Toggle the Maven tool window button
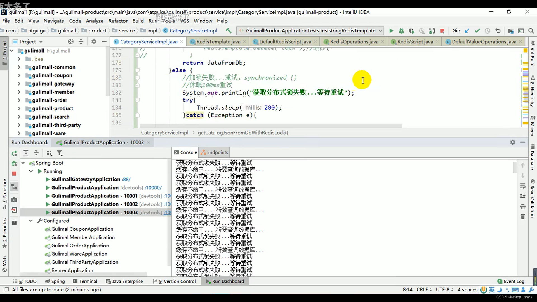Viewport: 537px width, 302px height. point(533,126)
